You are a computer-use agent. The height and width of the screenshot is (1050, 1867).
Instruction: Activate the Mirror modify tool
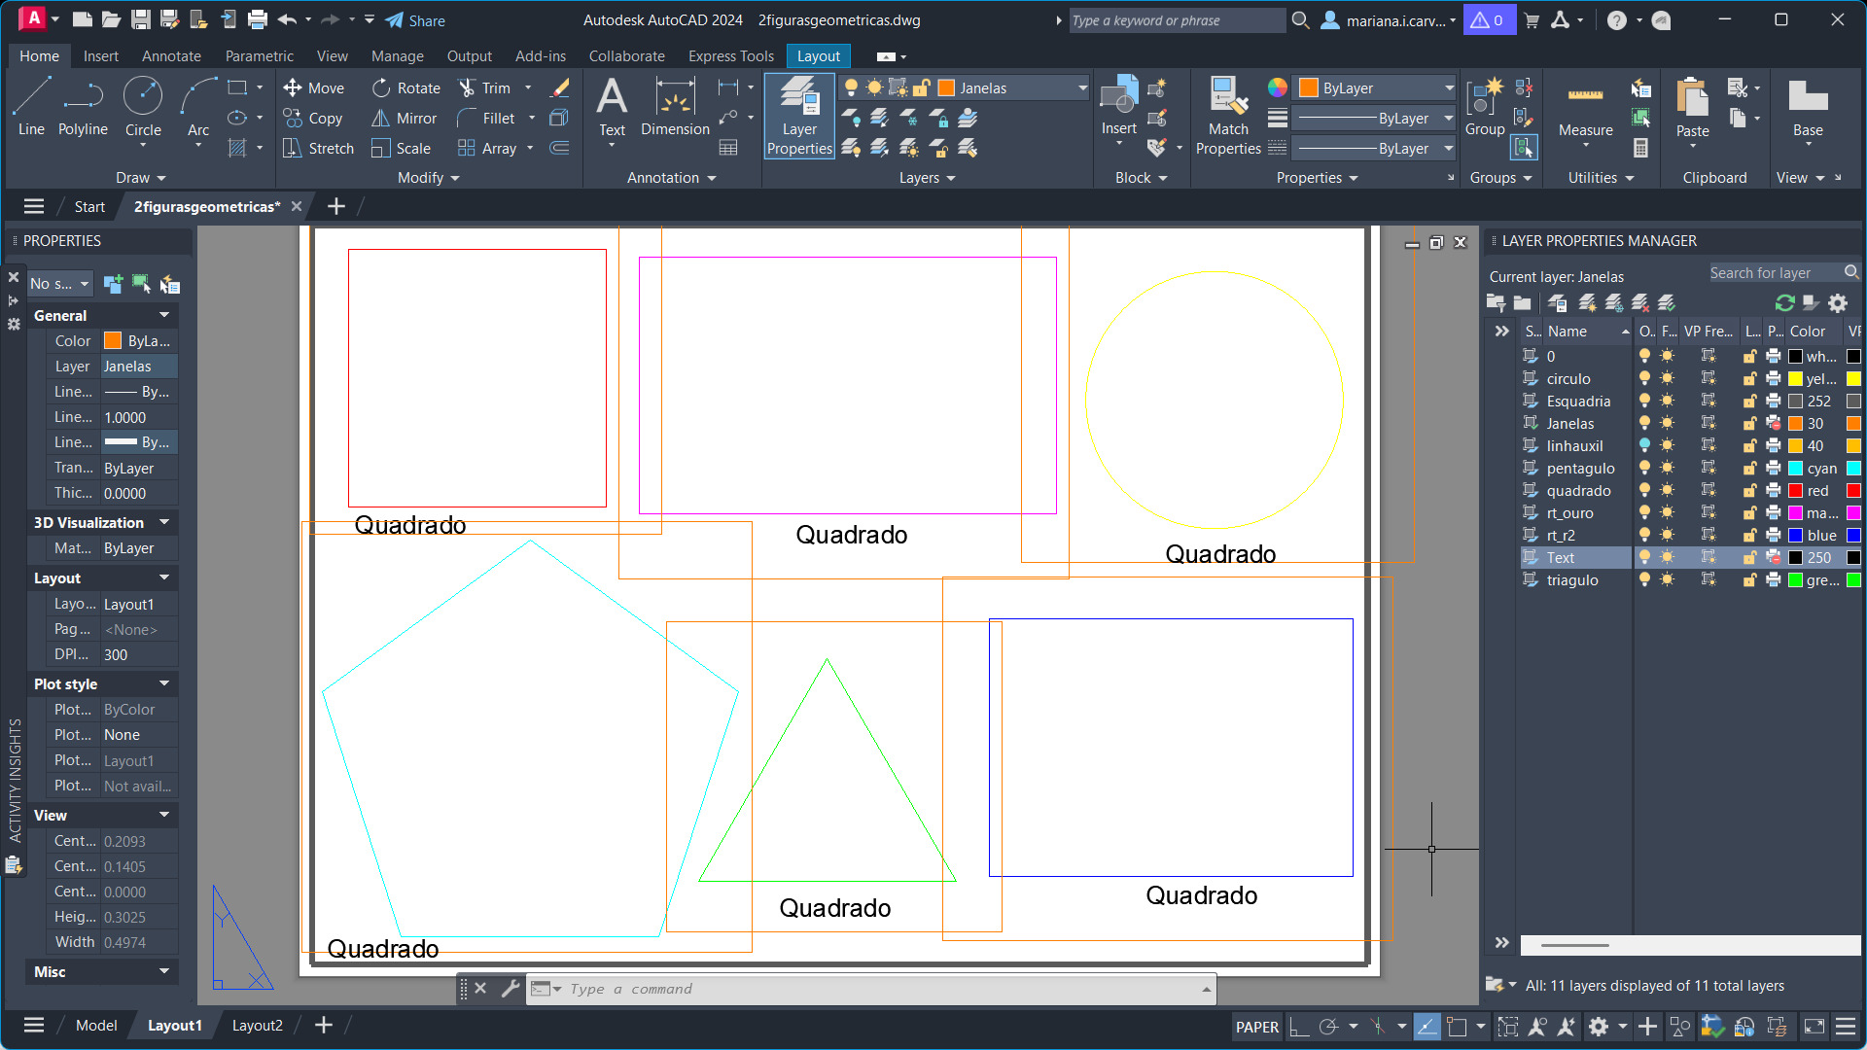coord(405,119)
